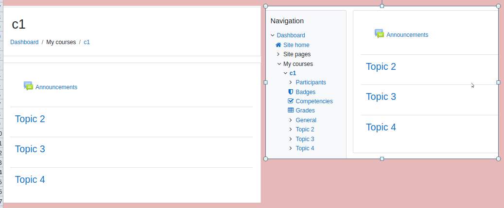This screenshot has width=504, height=208.
Task: Click the Announcements forum icon in left image
Action: click(29, 86)
